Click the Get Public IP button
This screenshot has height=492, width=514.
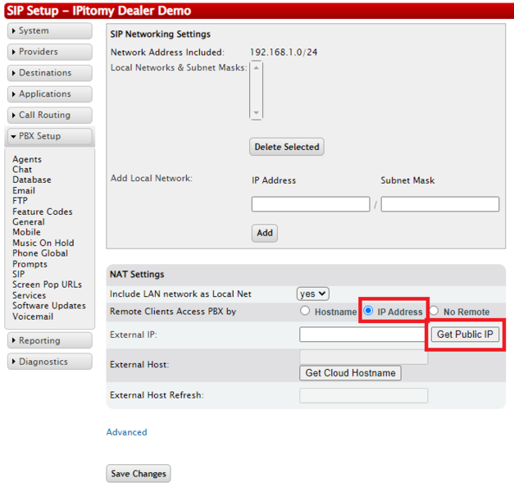(x=465, y=335)
